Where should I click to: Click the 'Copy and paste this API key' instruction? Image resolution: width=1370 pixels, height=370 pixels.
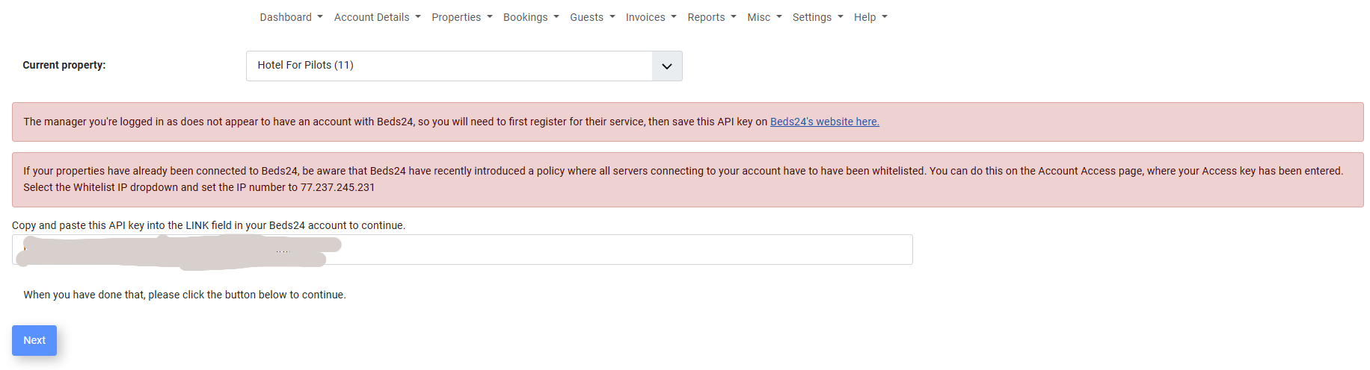209,225
